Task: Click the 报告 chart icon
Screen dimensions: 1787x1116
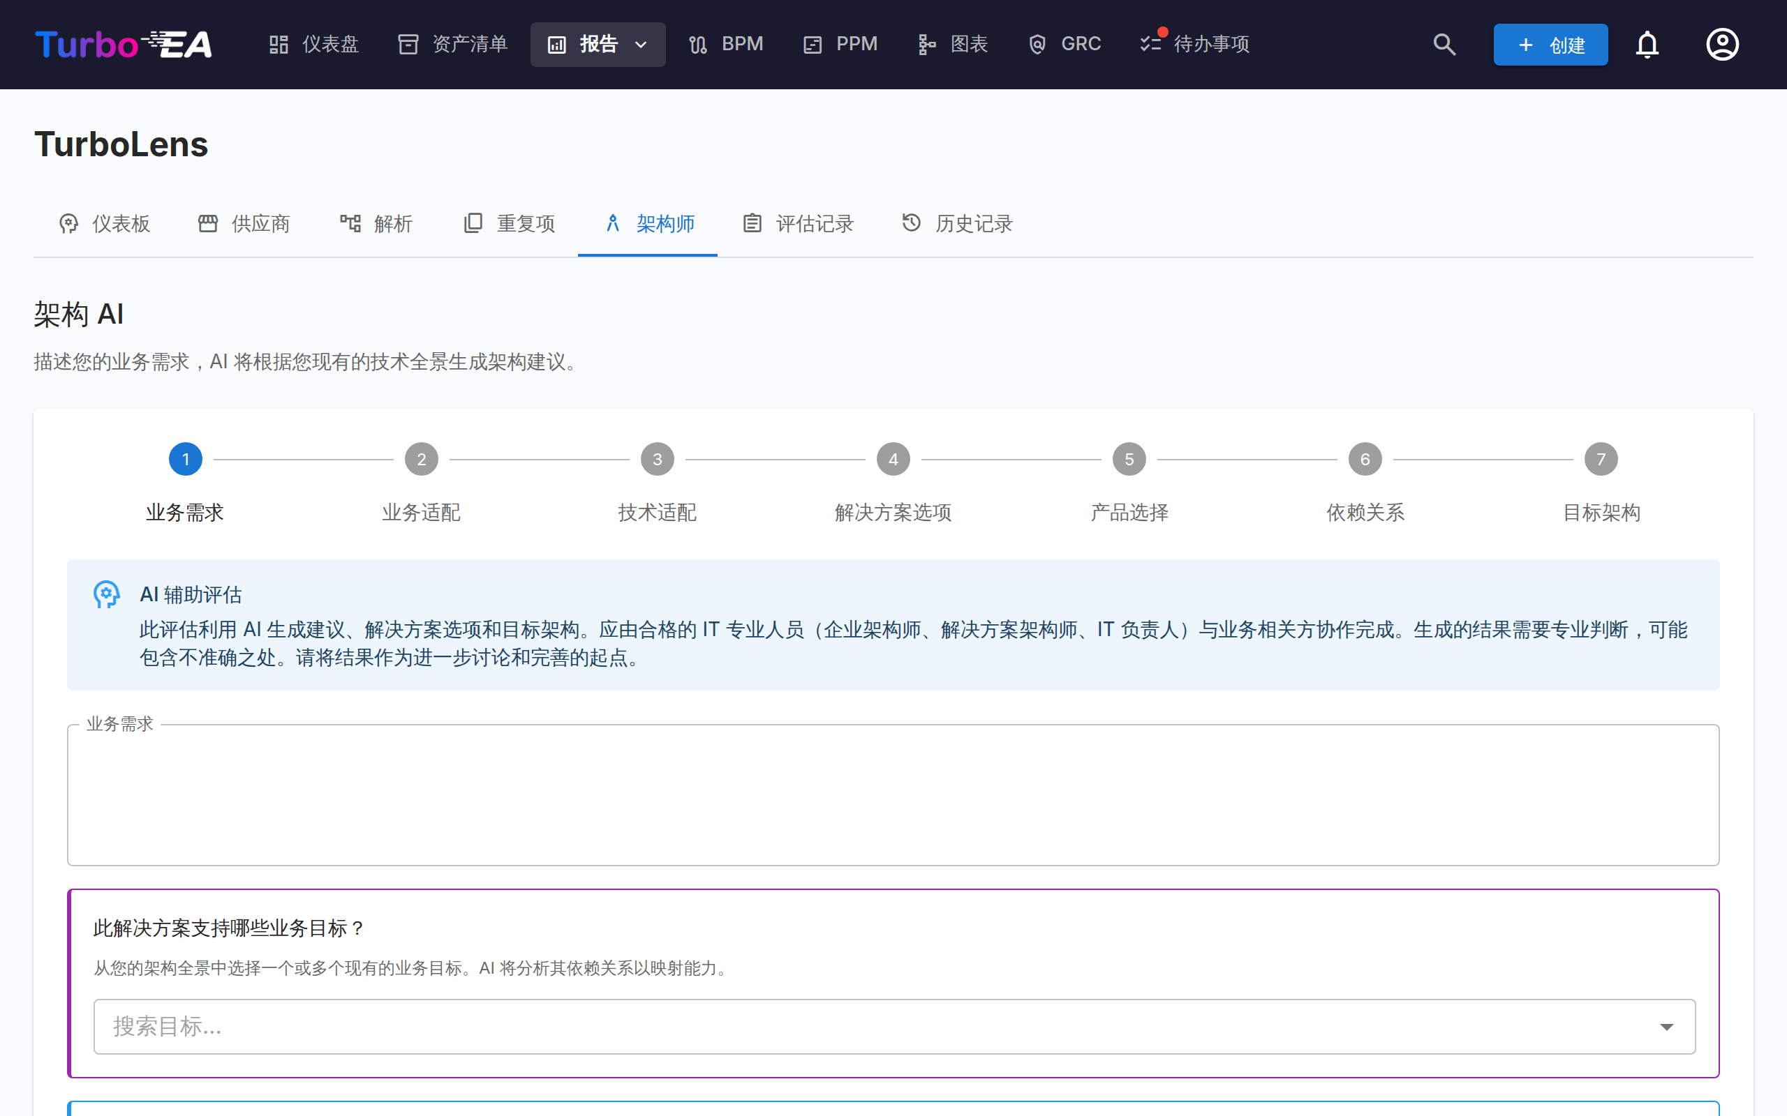Action: point(557,45)
